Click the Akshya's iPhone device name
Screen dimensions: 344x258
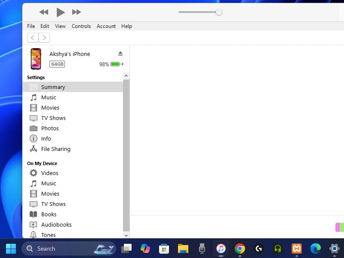point(70,54)
